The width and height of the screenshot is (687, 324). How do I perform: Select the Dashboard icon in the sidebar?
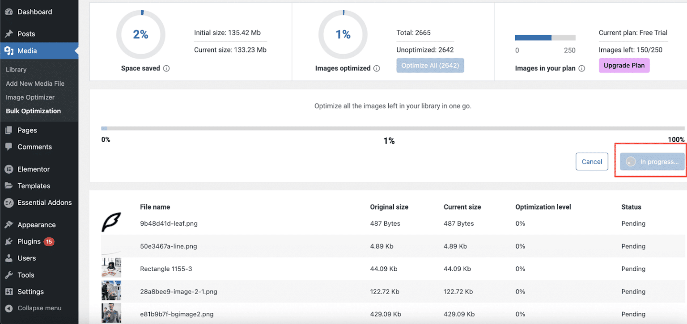(x=10, y=12)
